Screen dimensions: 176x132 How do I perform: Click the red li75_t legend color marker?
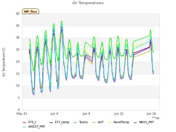point(24,123)
